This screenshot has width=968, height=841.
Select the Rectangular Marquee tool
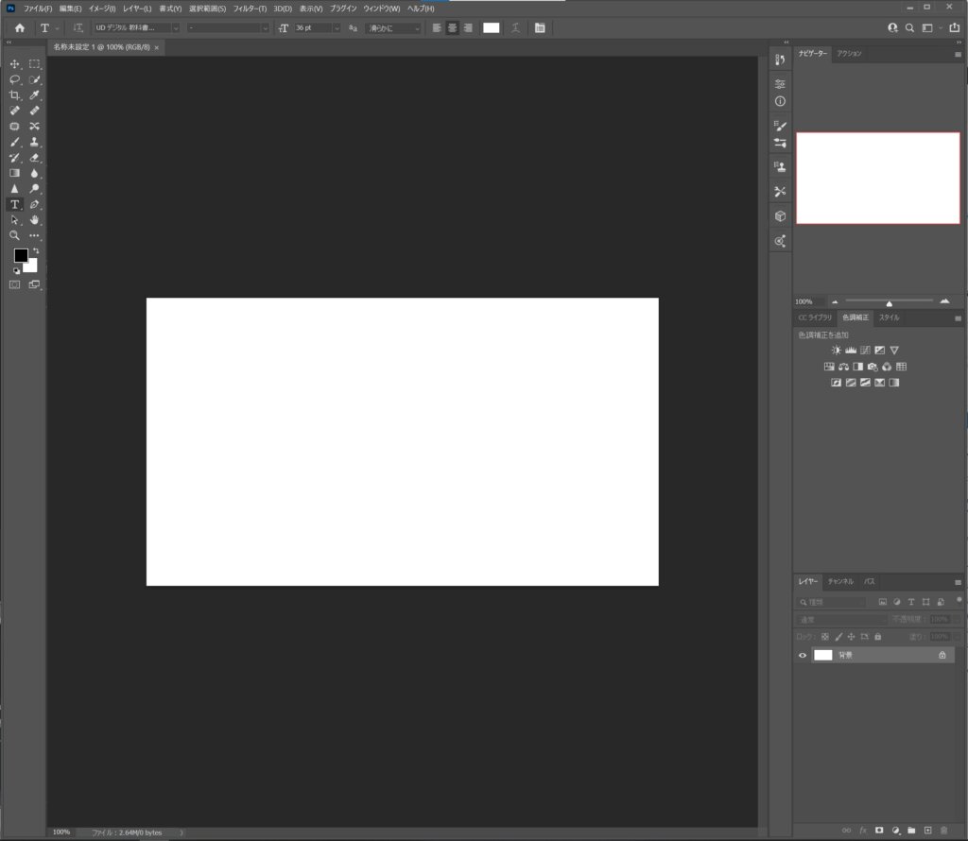pyautogui.click(x=35, y=64)
